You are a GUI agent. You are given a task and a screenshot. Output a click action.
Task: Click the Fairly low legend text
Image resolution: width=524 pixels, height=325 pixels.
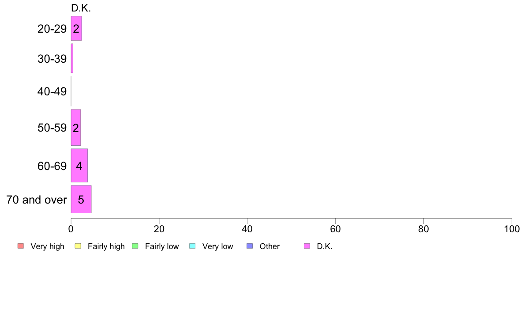[162, 246]
